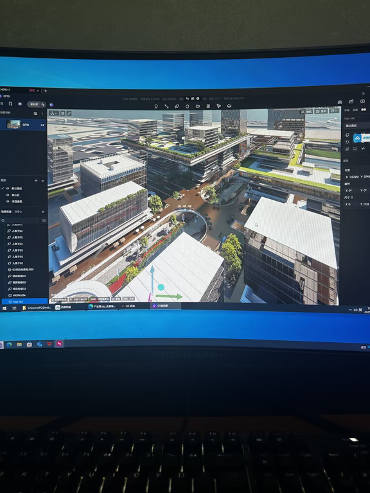Viewport: 370px width, 493px height.
Task: Click the camera icon on CF10 scene row
Action: coord(42,125)
